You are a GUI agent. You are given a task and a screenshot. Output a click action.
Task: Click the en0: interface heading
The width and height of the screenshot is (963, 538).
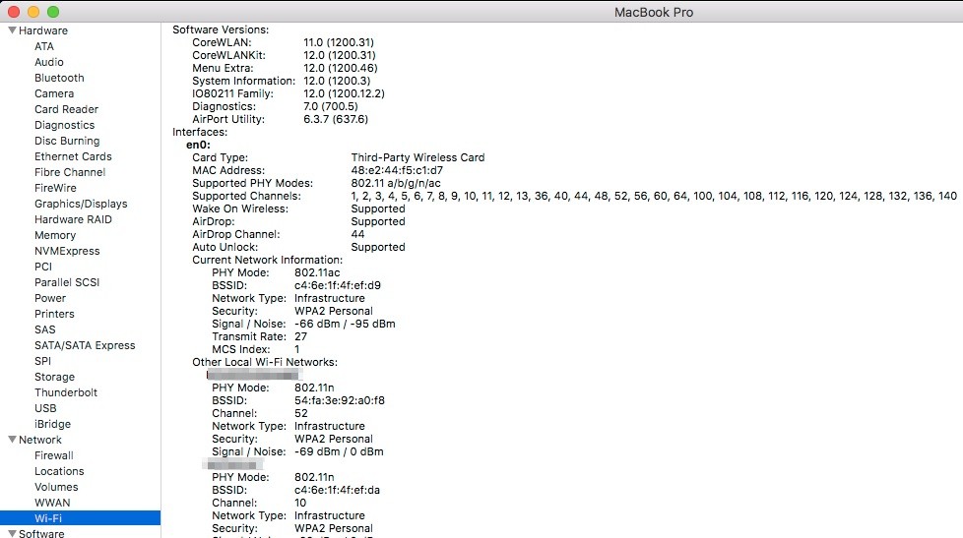pos(198,145)
